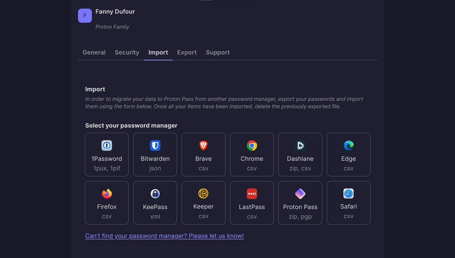455x258 pixels.
Task: Choose the Bitwarden shield icon
Action: (155, 146)
